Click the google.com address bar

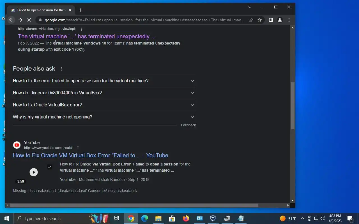coord(144,20)
